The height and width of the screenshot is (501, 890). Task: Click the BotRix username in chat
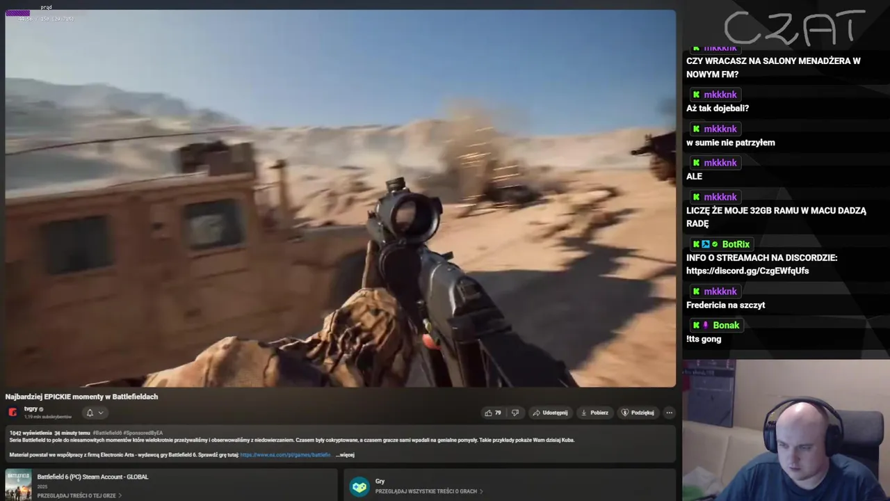tap(736, 244)
